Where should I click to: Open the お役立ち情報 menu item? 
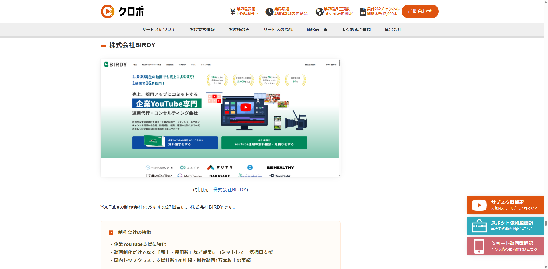(x=202, y=30)
